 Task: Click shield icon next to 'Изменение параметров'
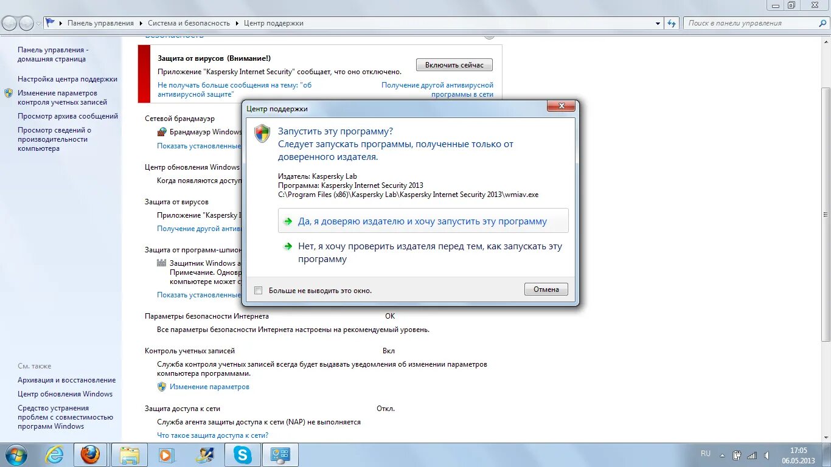point(162,387)
